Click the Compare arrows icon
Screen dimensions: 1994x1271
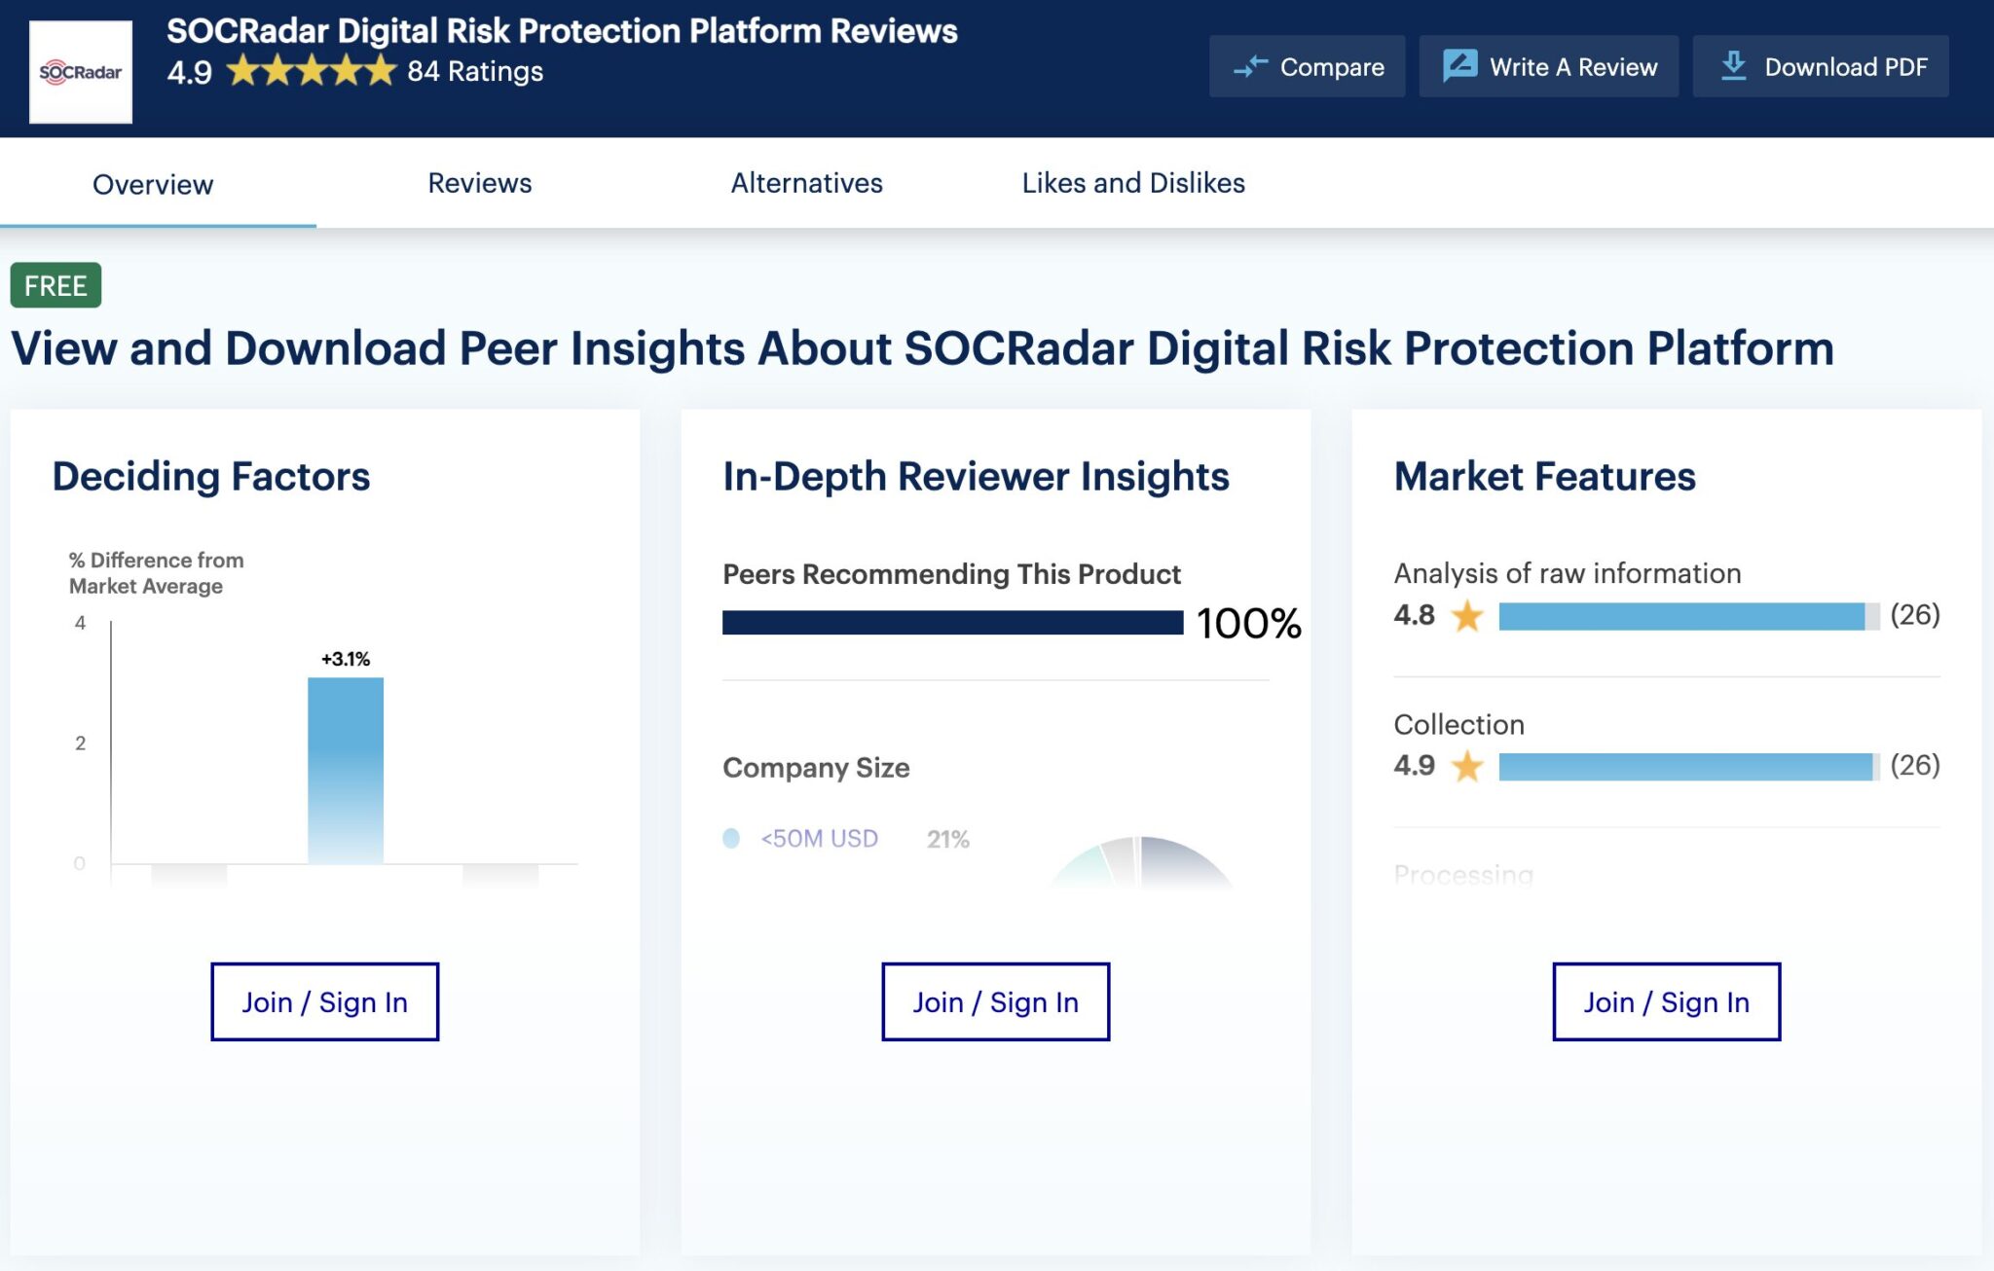tap(1250, 67)
